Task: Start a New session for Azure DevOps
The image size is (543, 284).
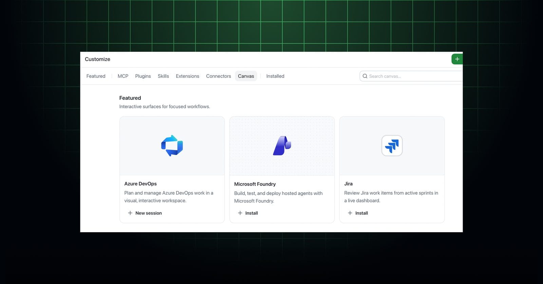Action: [145, 213]
